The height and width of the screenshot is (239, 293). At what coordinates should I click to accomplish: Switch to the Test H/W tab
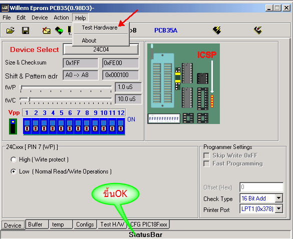click(112, 224)
